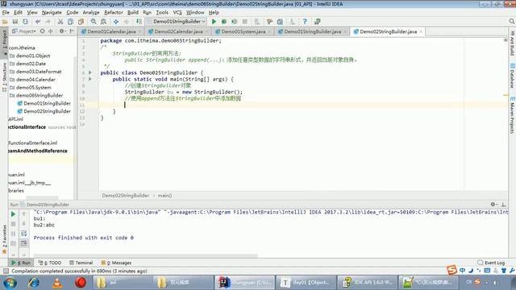The height and width of the screenshot is (290, 516).
Task: Open the VCS menu
Action: click(x=177, y=12)
